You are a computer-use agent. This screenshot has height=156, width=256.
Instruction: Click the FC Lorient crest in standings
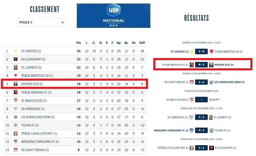16,67
